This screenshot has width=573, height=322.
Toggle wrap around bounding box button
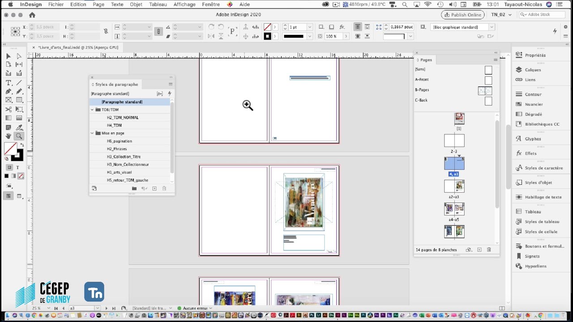(367, 27)
